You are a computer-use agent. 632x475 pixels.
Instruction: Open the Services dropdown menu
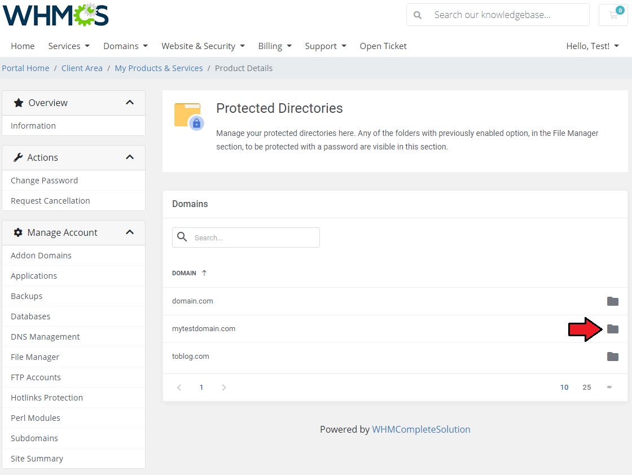click(69, 46)
